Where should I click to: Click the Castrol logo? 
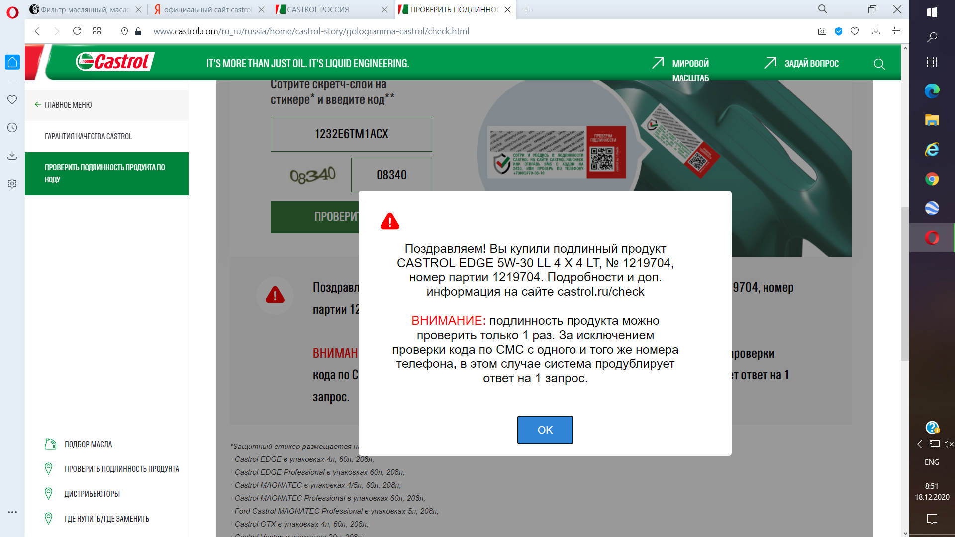point(115,62)
